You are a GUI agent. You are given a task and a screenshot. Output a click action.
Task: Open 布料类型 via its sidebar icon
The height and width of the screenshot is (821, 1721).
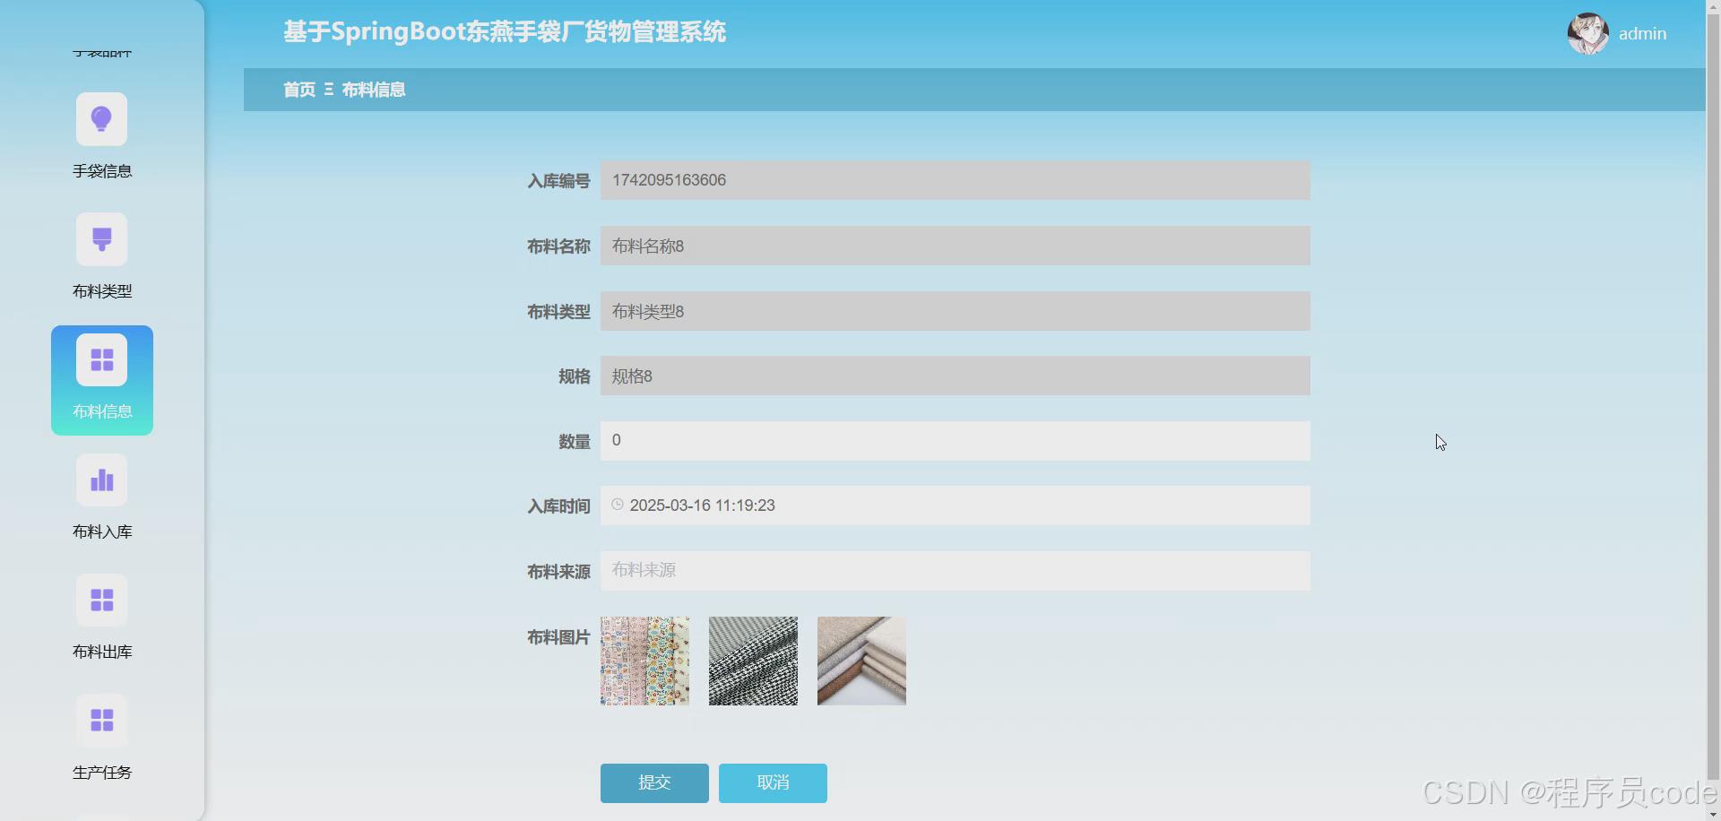pyautogui.click(x=101, y=239)
